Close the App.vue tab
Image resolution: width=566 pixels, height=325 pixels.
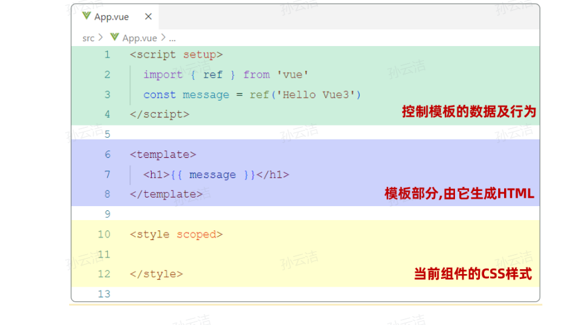(x=148, y=16)
